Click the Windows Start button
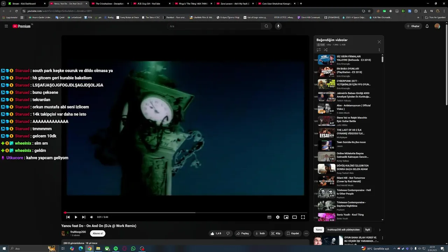The width and height of the screenshot is (448, 252). click(x=4, y=248)
